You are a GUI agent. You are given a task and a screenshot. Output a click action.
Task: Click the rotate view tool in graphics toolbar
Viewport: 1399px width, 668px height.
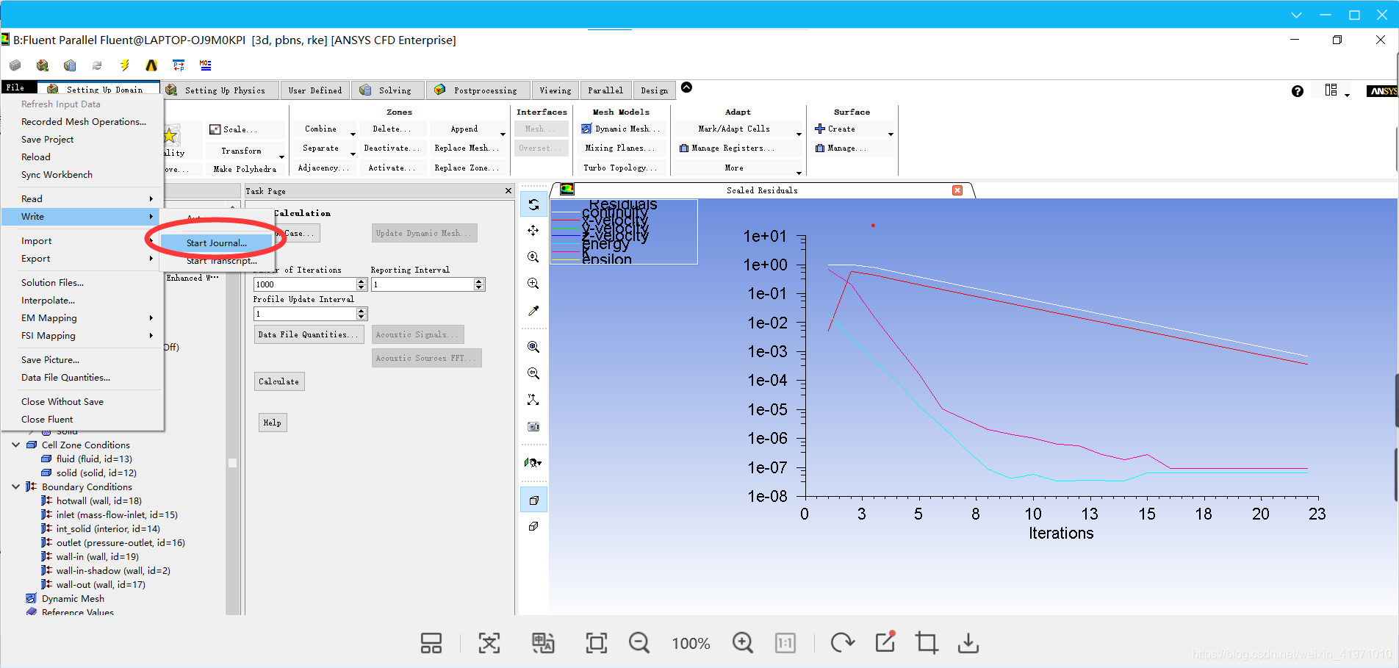pos(533,205)
